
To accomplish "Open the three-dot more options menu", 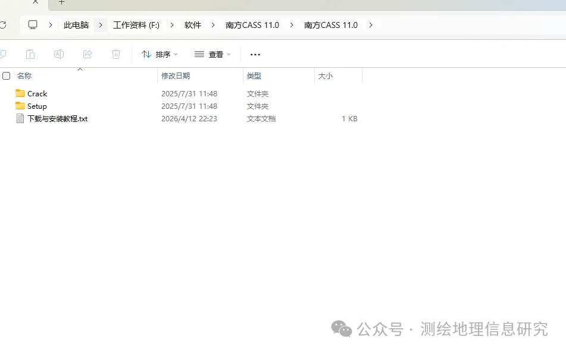I will point(255,55).
